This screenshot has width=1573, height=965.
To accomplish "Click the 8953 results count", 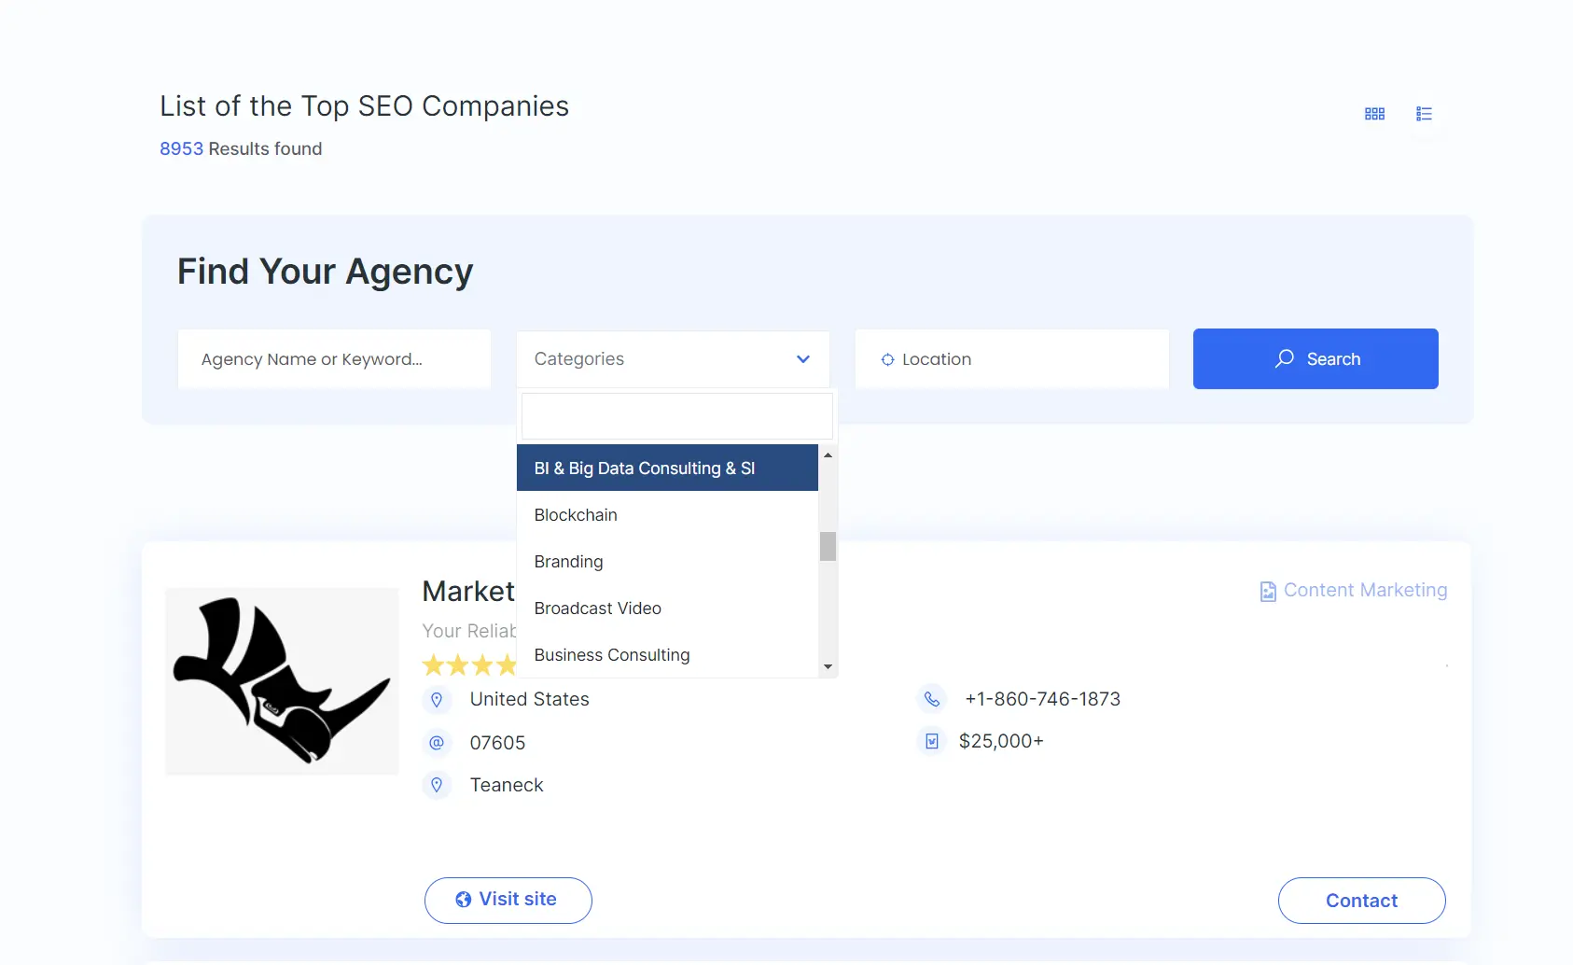I will (x=181, y=148).
